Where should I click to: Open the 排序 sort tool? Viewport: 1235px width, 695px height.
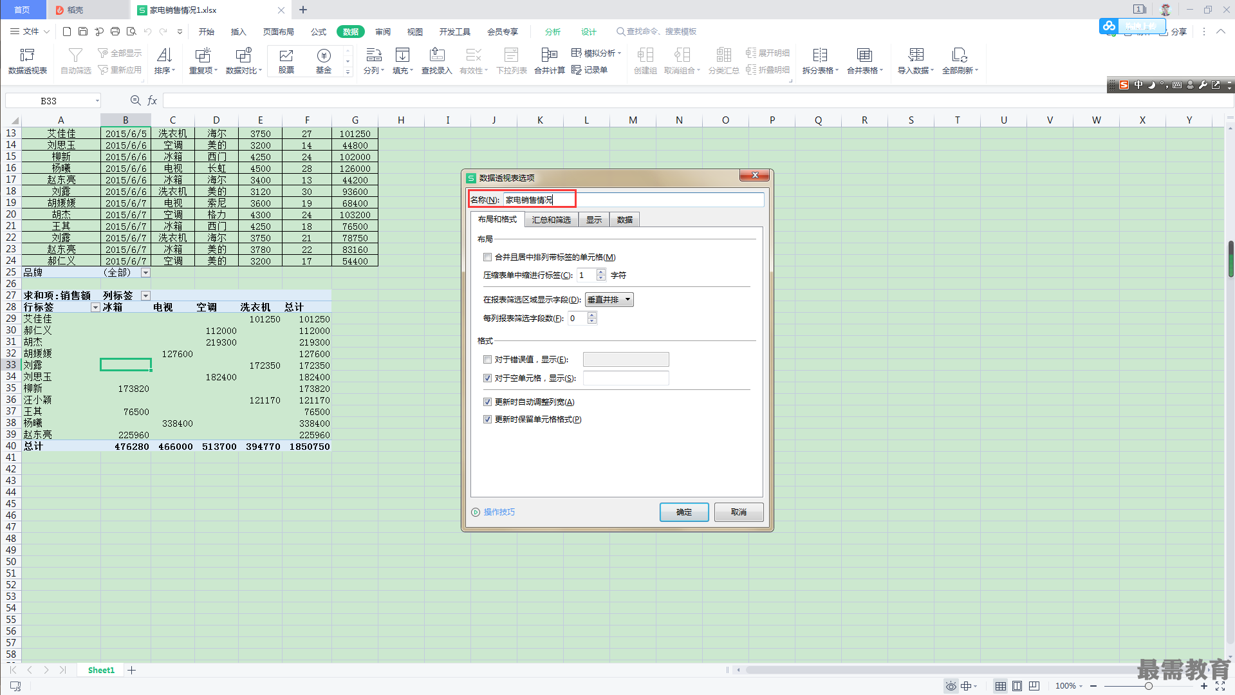tap(165, 61)
